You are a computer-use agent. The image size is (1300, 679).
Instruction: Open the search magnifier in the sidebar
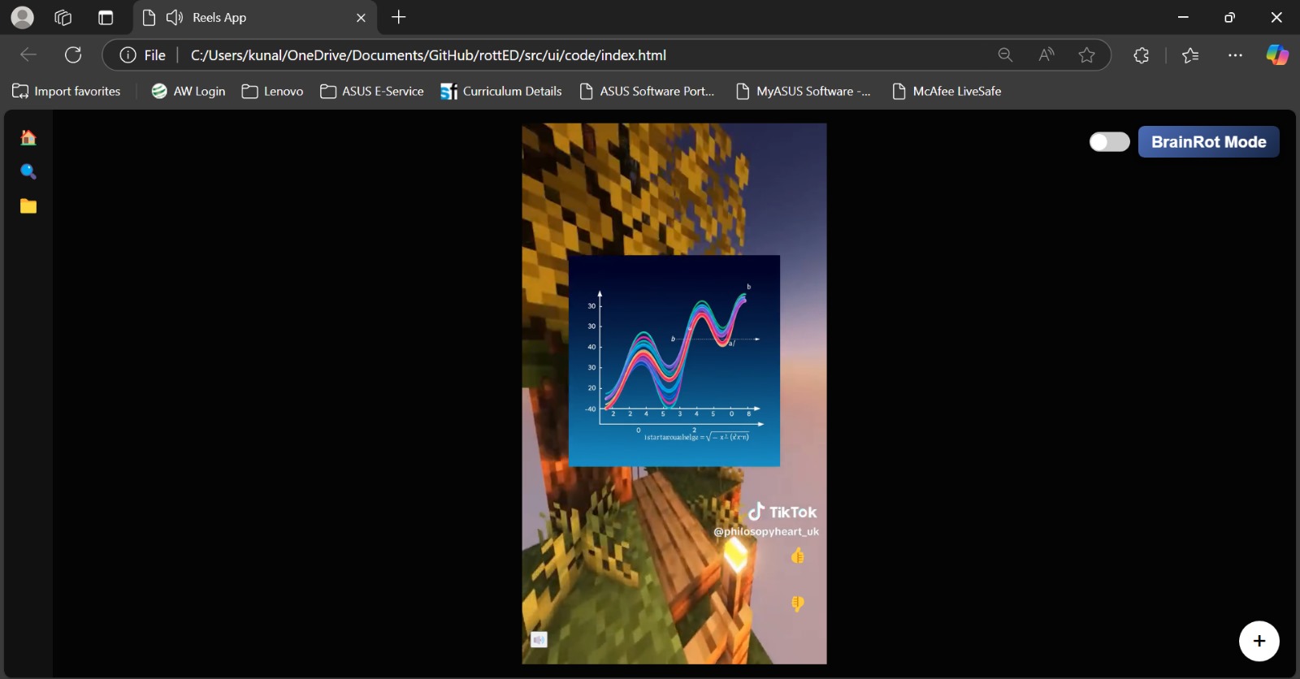[x=28, y=171]
